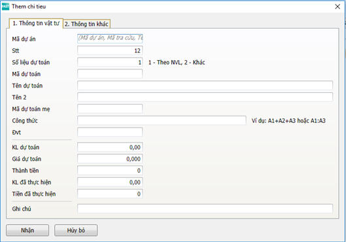Click the Tên 2 input box
This screenshot has width=346, height=242.
[205, 97]
